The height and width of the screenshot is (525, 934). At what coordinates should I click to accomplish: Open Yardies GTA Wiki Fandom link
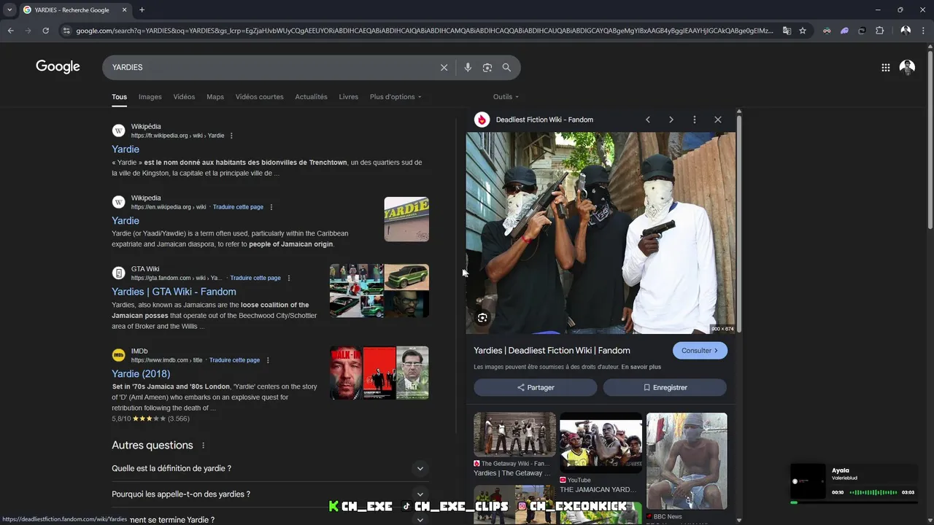(x=174, y=292)
